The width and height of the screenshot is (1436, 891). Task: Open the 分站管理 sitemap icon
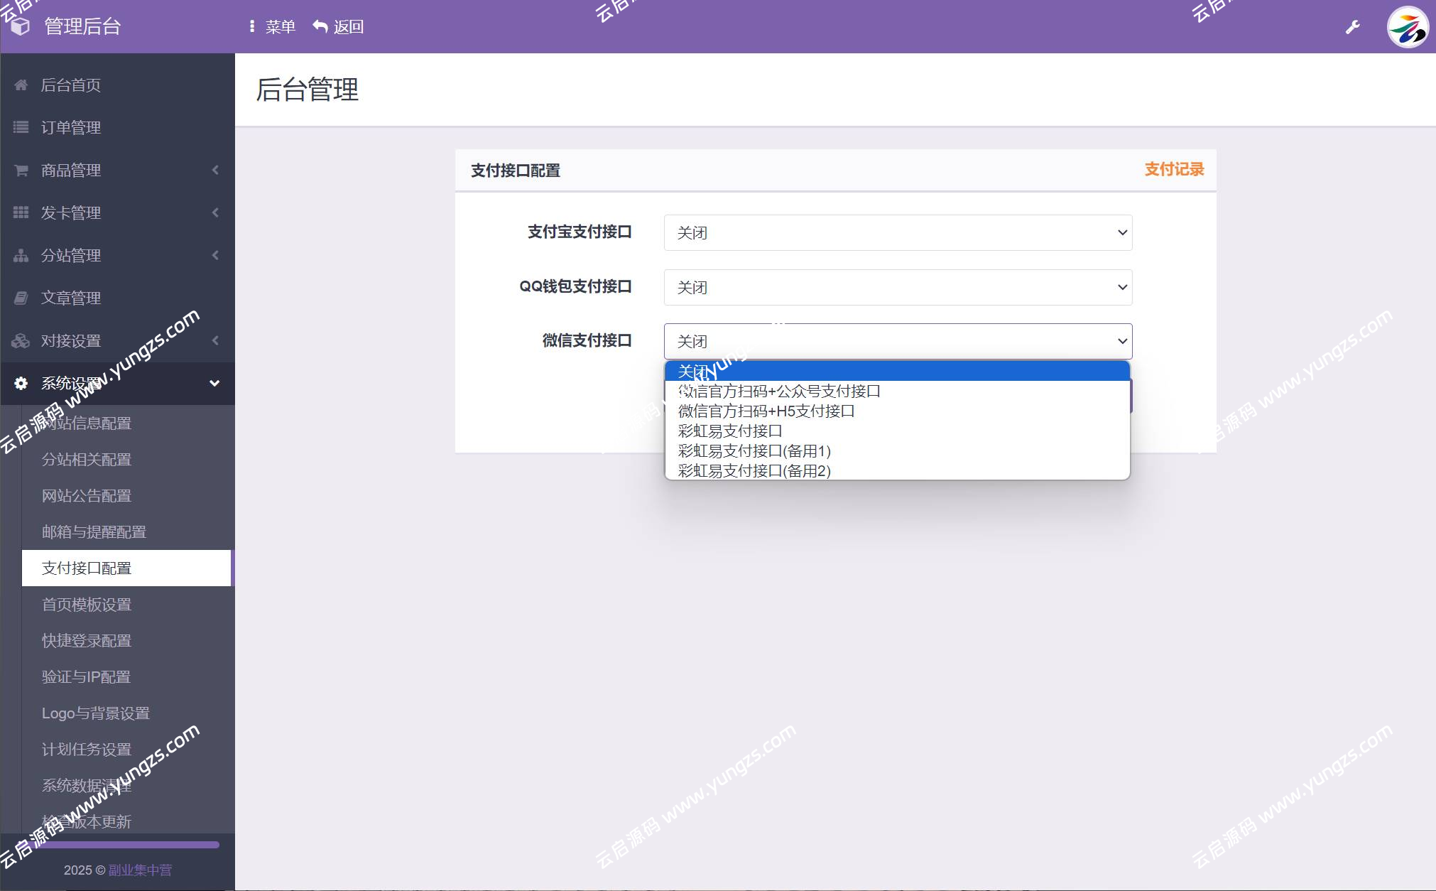(x=21, y=255)
